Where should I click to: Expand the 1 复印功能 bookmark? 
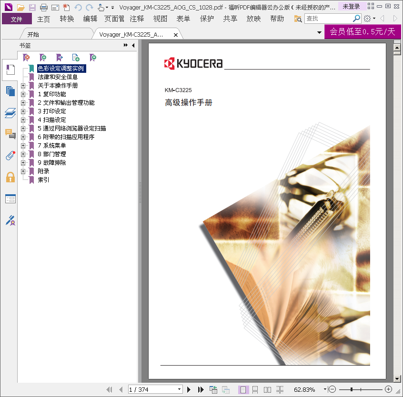coord(23,94)
